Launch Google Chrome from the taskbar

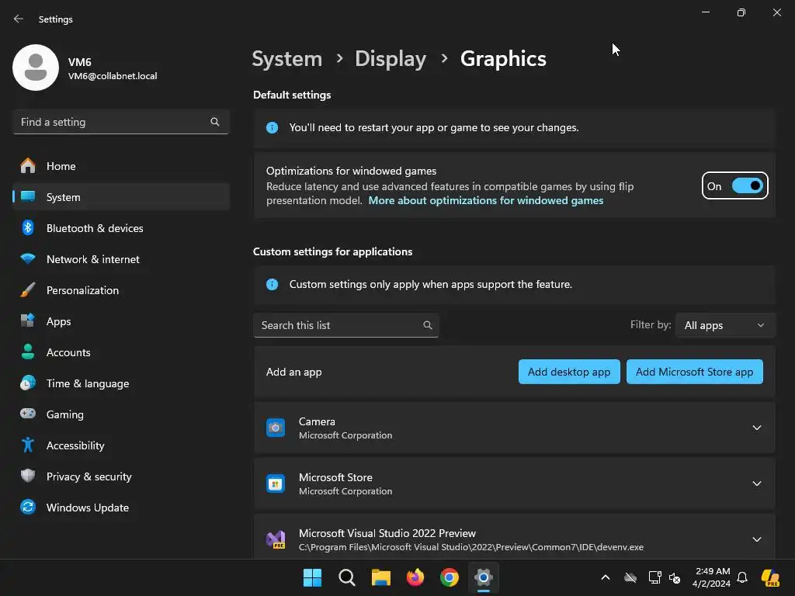click(x=450, y=577)
